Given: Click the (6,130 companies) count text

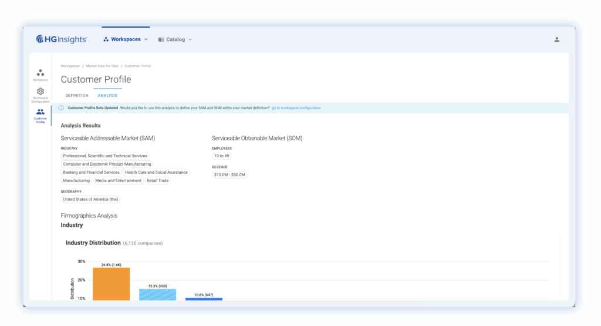Looking at the screenshot, I should click(x=143, y=243).
